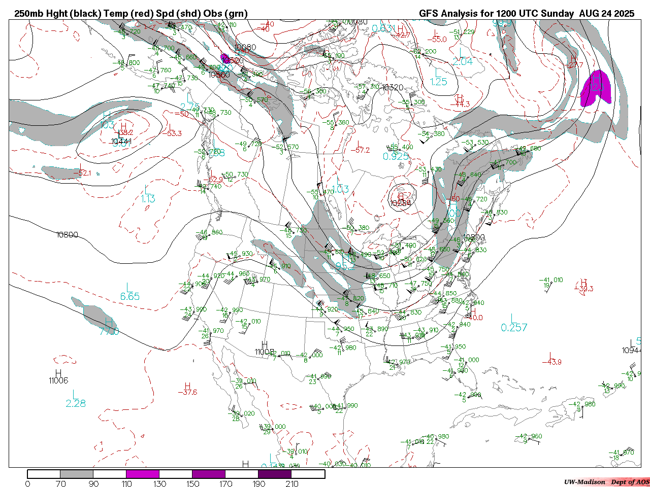Select the cyan L marker above 2.28
Image resolution: width=650 pixels, height=487 pixels.
point(75,394)
